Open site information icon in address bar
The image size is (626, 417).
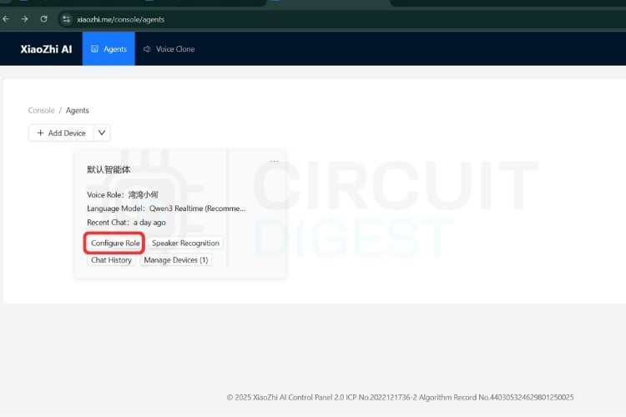[x=66, y=19]
